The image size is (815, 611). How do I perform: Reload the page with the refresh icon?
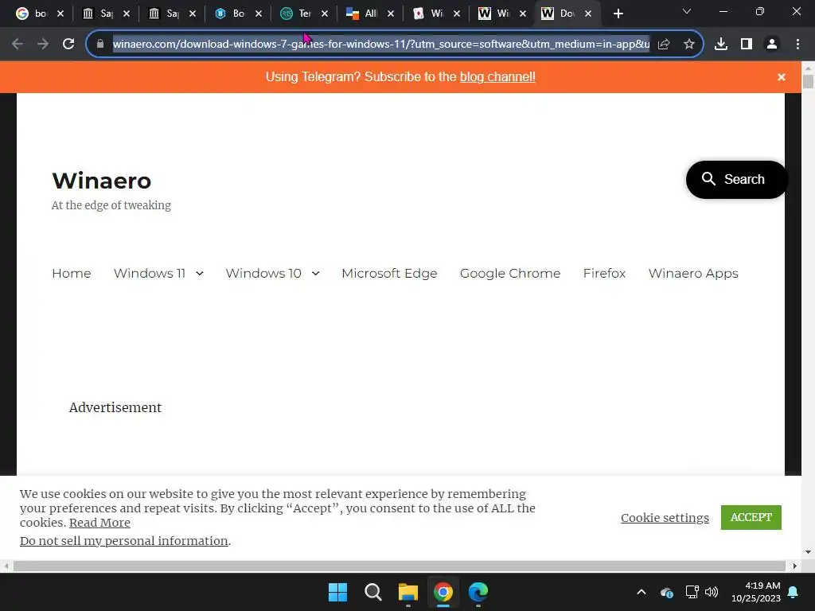[x=68, y=45]
